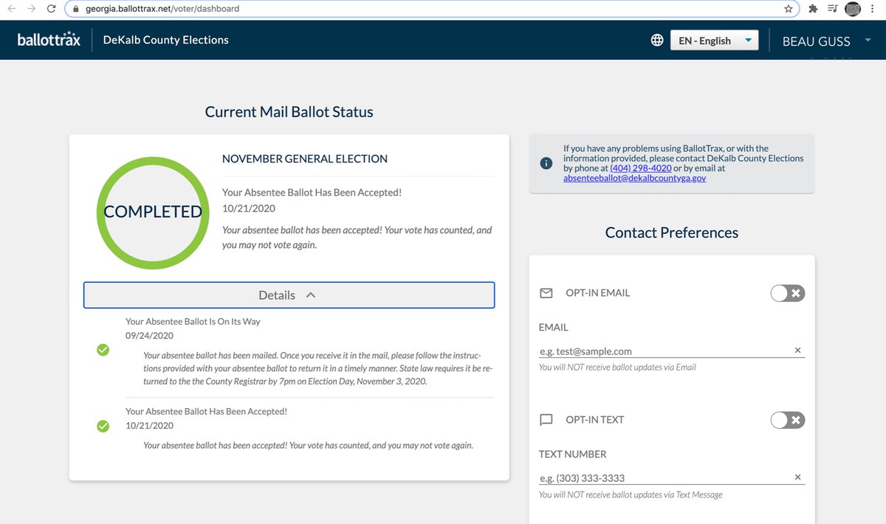Open the absenteeballot@dekalbcountyga.gov email link
886x524 pixels.
pyautogui.click(x=634, y=178)
